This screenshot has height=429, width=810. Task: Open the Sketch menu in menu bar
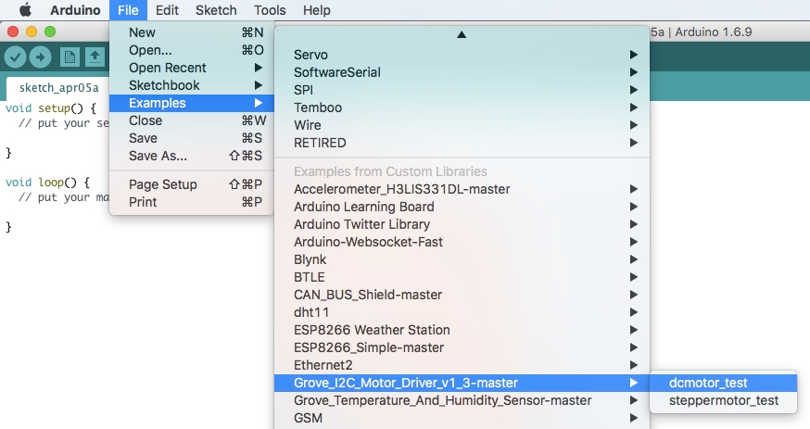[x=215, y=10]
